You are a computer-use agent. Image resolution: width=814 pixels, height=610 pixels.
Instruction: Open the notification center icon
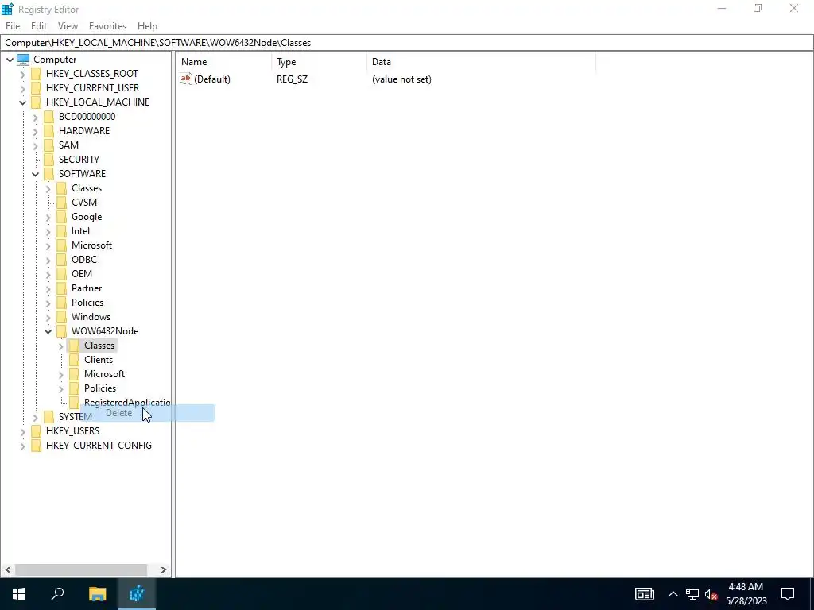pyautogui.click(x=788, y=594)
